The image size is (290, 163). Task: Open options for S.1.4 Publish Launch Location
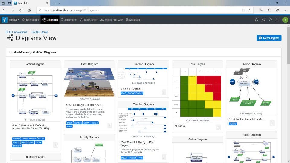click(x=272, y=123)
